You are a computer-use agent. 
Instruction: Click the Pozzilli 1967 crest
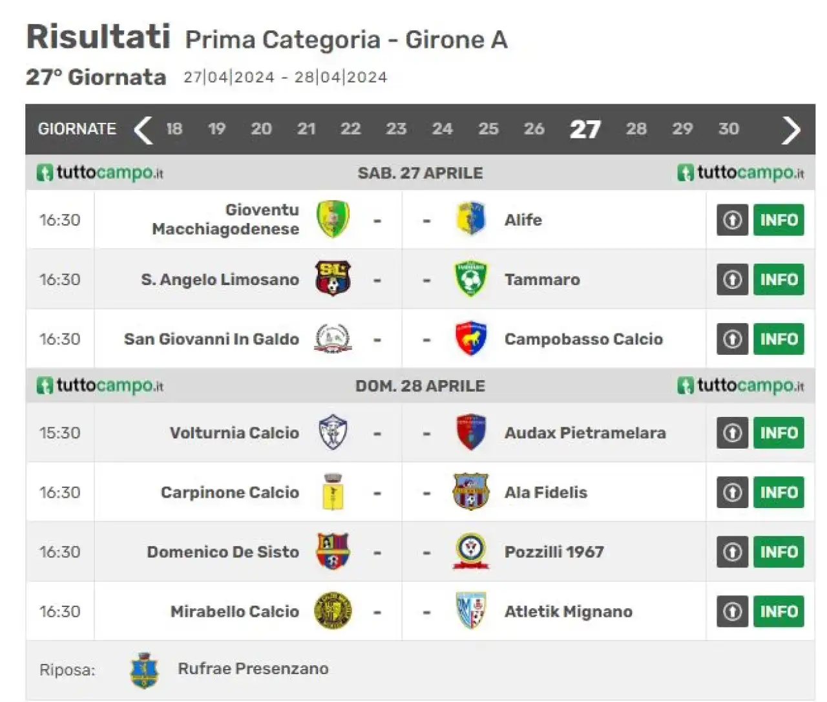470,551
